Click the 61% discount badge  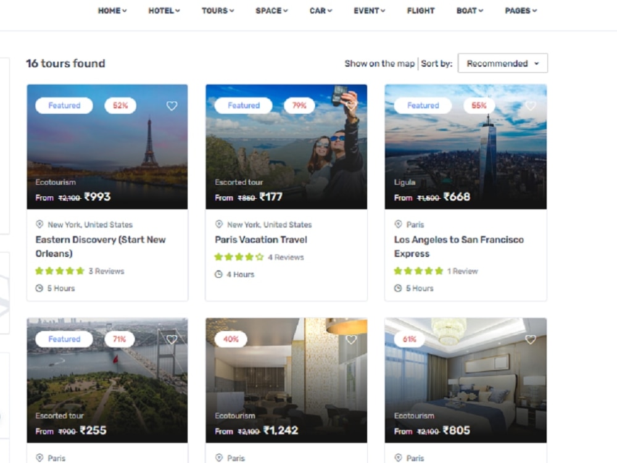410,339
